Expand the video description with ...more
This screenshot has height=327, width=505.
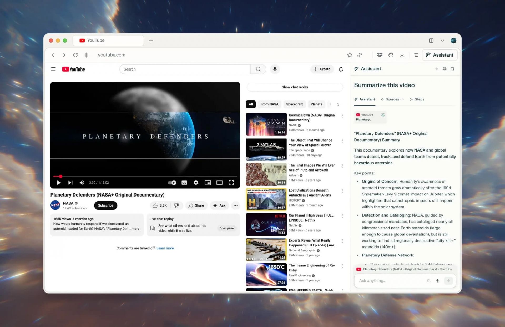[x=134, y=229]
